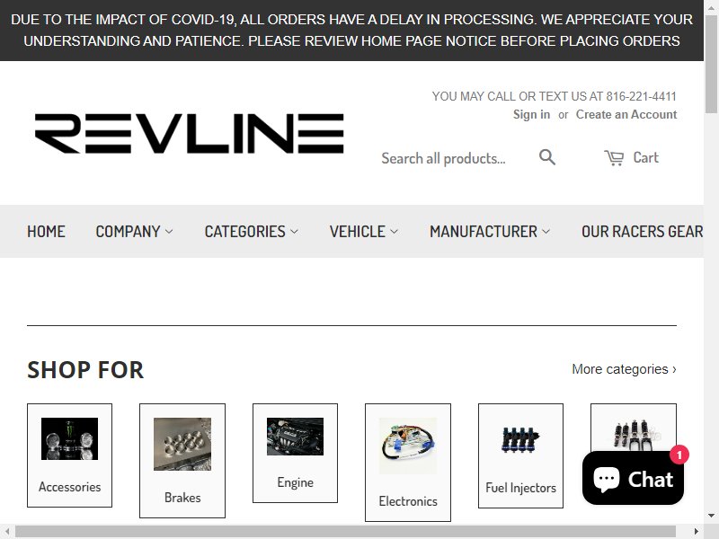
Task: Open the More categories link
Action: click(624, 369)
